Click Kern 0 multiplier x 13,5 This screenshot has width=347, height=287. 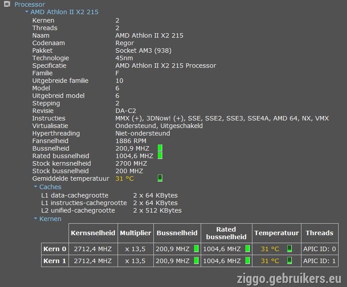[x=135, y=249]
